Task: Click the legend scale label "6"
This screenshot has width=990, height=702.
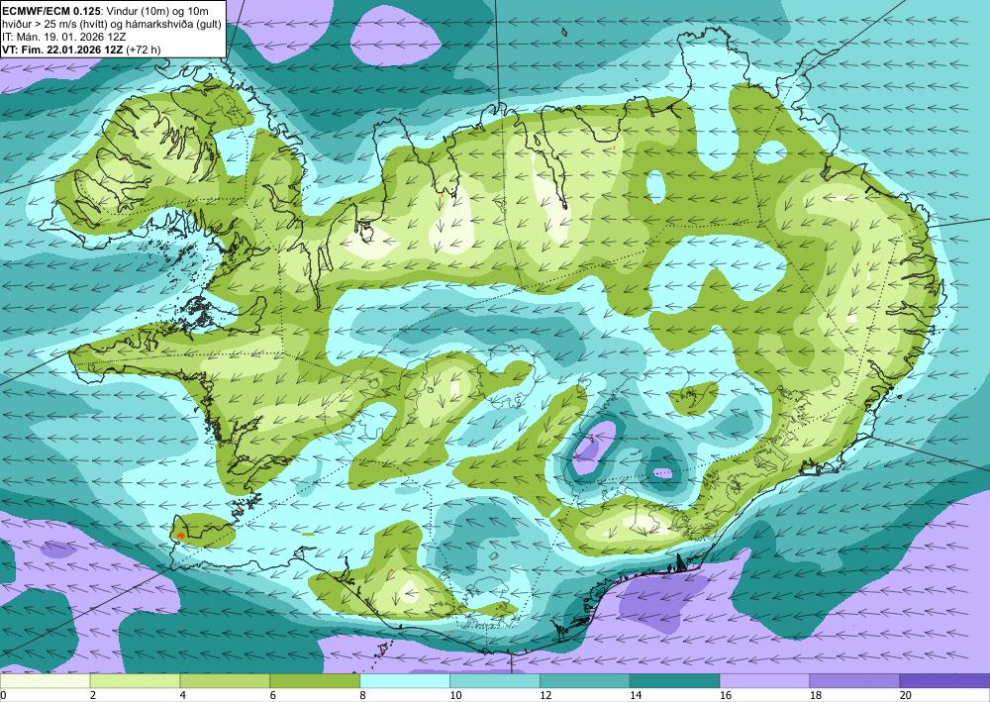Action: [273, 695]
